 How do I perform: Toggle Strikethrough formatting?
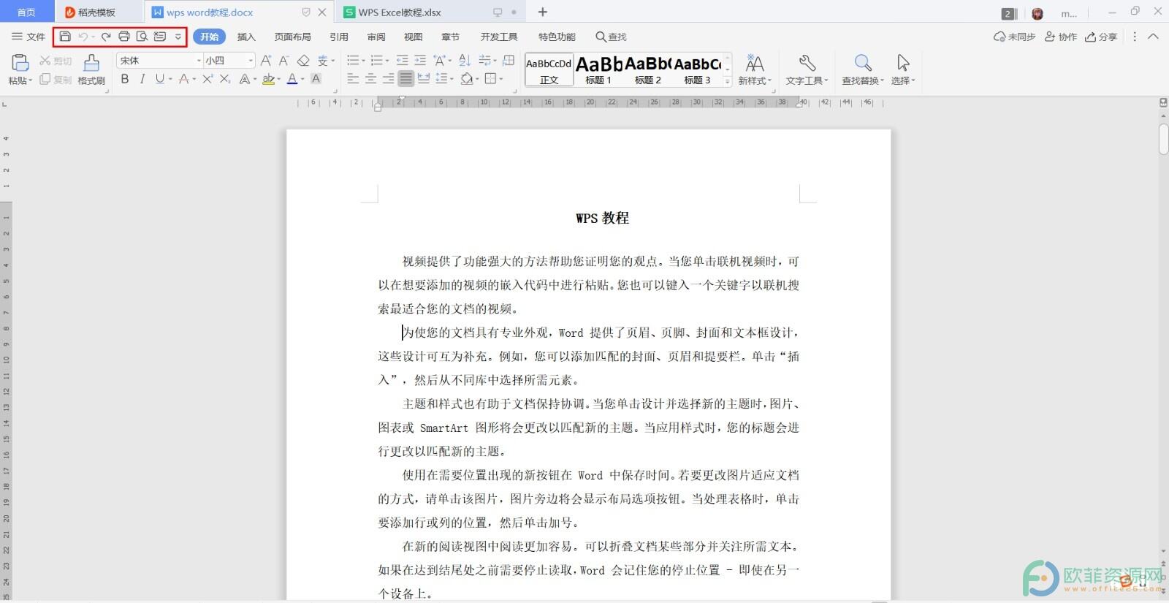point(184,79)
